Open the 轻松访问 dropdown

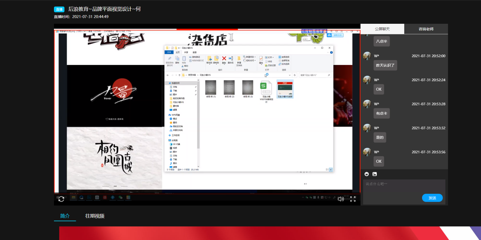tap(249, 60)
